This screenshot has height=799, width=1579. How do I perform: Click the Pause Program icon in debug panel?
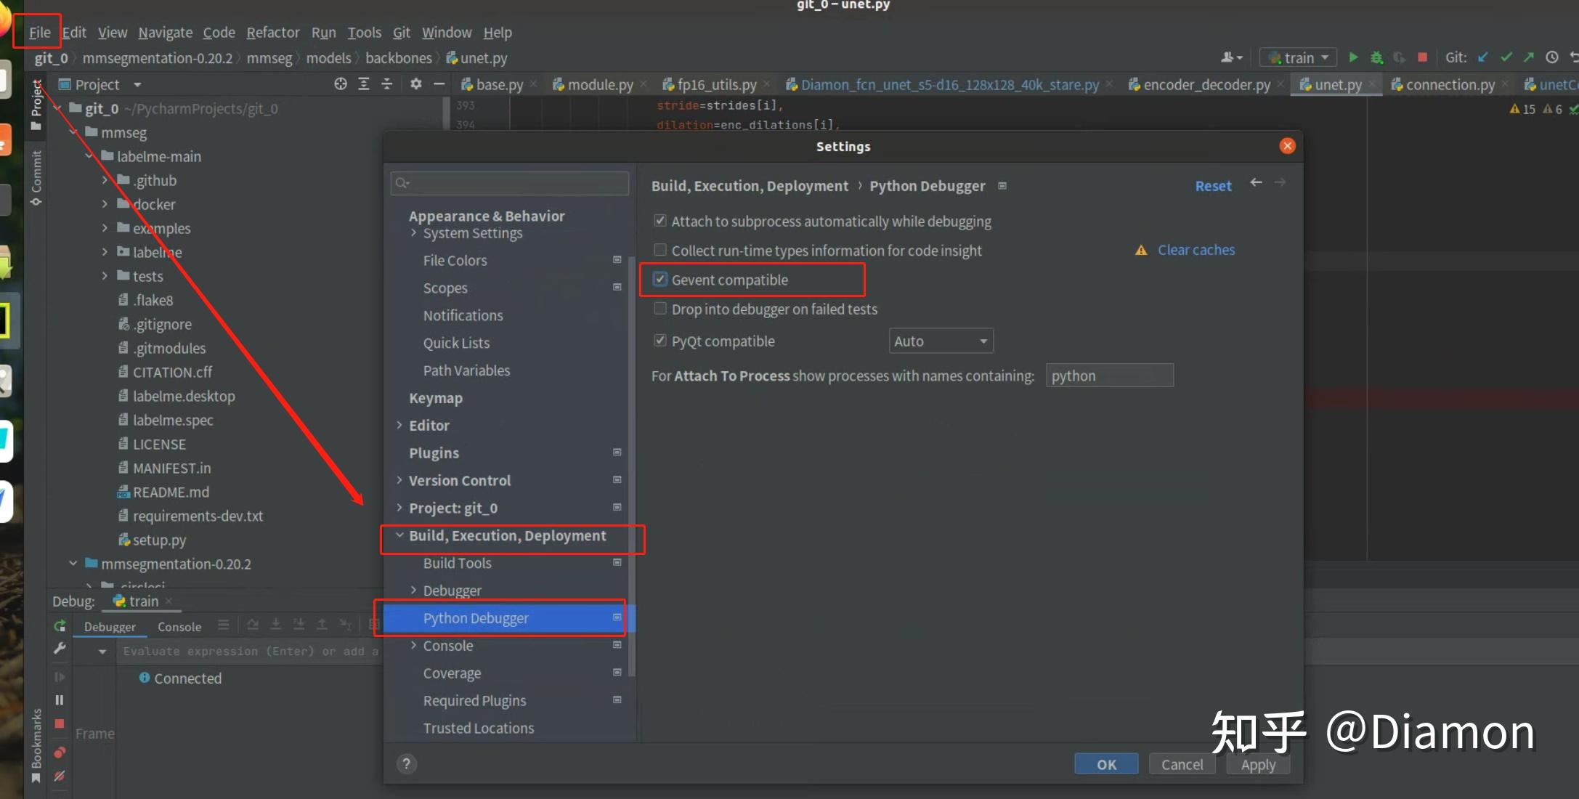[60, 699]
